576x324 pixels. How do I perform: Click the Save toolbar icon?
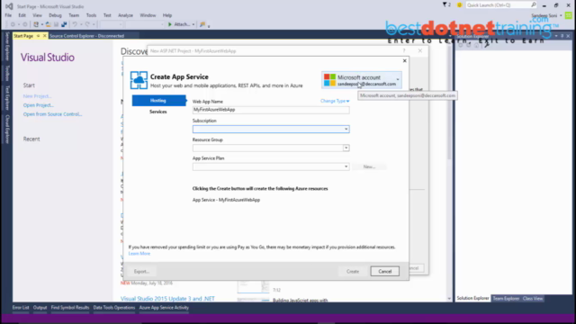click(56, 24)
